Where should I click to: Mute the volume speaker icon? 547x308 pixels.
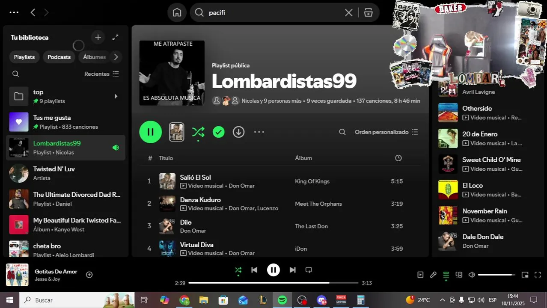[x=472, y=275]
